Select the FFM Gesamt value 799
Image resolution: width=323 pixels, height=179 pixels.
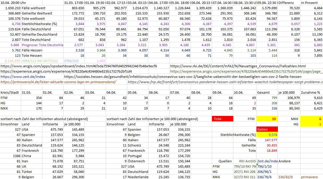[x=274, y=98]
